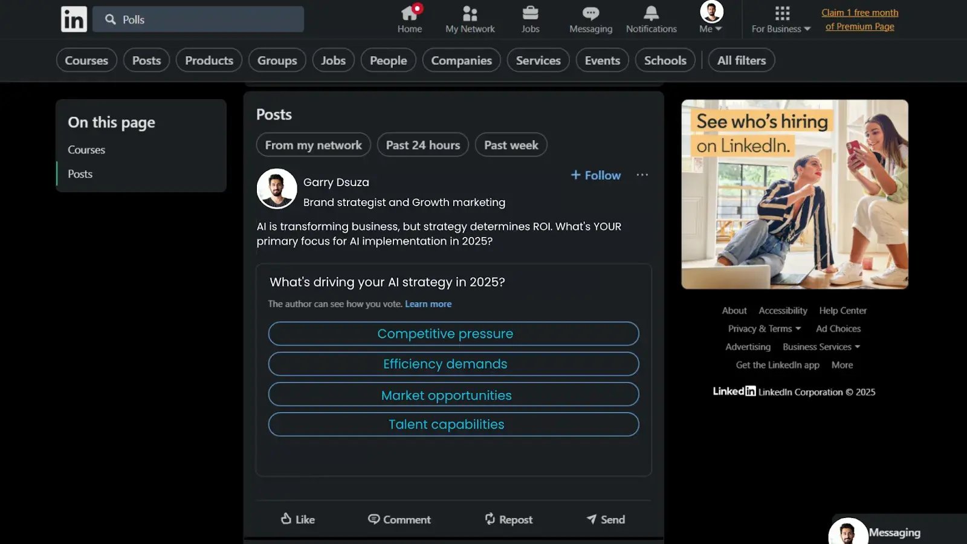Open the Jobs briefcase icon
The height and width of the screenshot is (544, 967).
point(530,13)
